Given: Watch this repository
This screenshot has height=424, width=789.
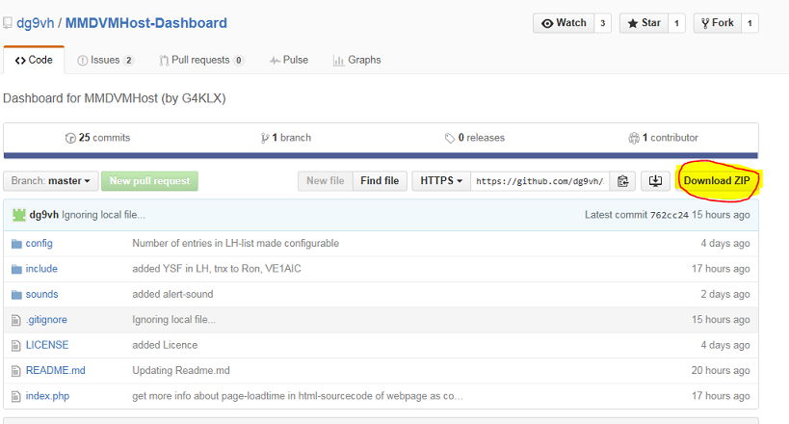Looking at the screenshot, I should tap(563, 23).
